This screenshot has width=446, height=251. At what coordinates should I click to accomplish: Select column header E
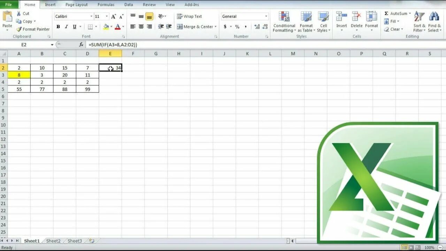pos(110,53)
